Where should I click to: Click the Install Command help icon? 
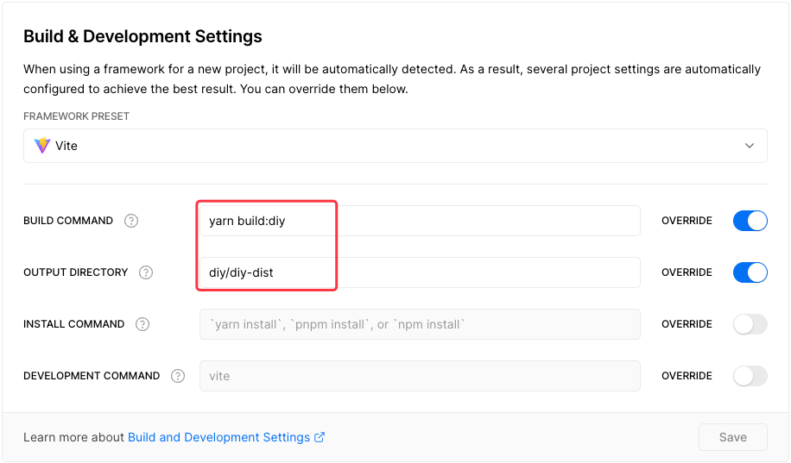[142, 324]
